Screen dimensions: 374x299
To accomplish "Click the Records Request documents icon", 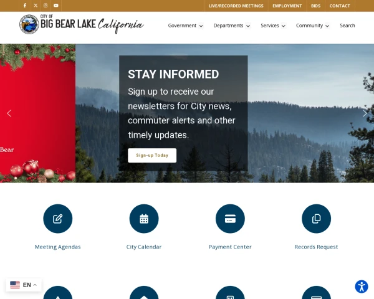I will [x=316, y=219].
